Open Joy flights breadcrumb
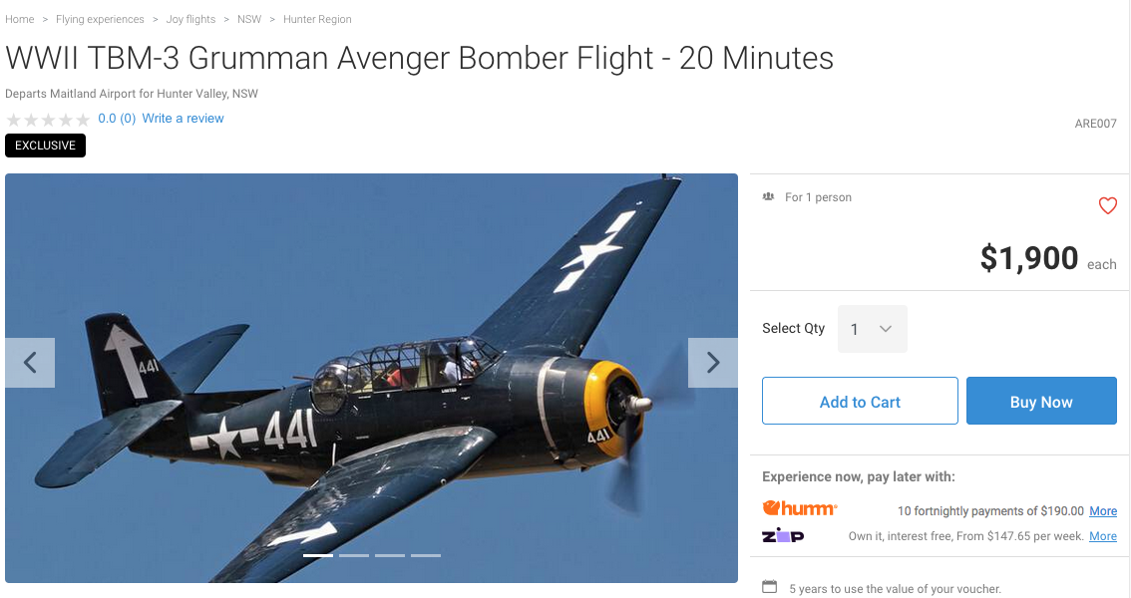 tap(190, 20)
